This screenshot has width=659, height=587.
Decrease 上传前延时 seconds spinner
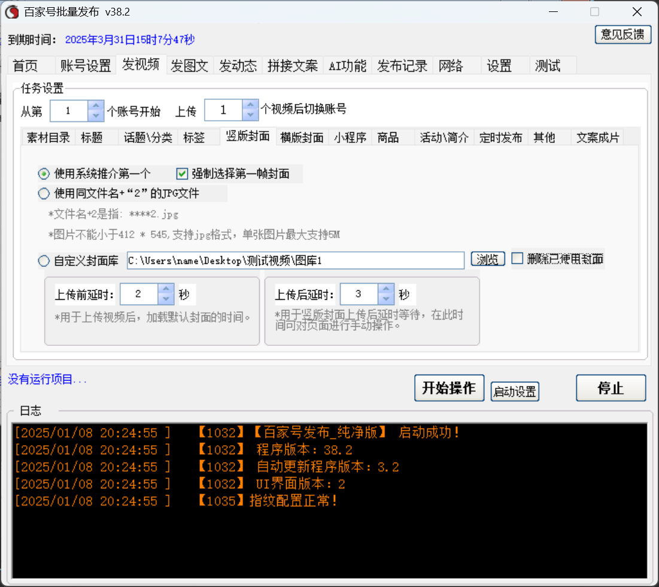coord(166,299)
